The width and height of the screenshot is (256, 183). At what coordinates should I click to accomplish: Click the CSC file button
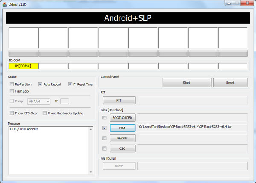pos(122,148)
